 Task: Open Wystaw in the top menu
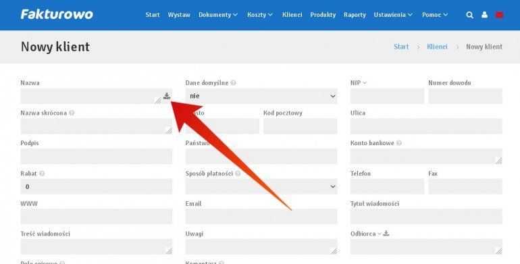[x=179, y=15]
